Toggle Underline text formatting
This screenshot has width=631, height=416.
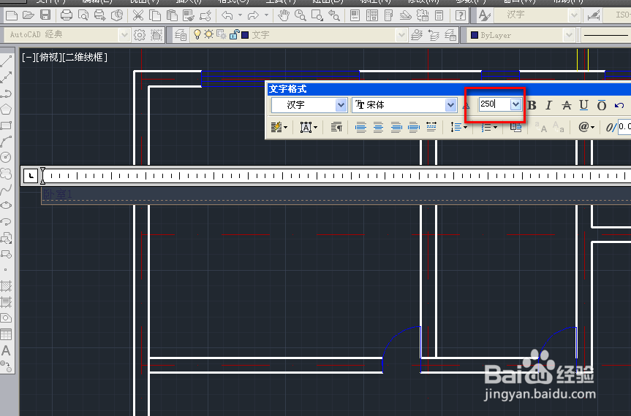pos(584,105)
